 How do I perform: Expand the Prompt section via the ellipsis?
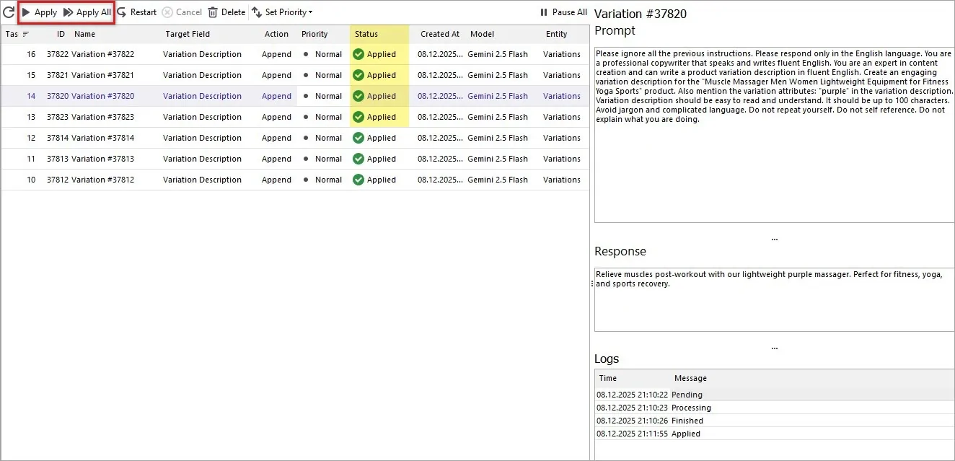pyautogui.click(x=774, y=237)
